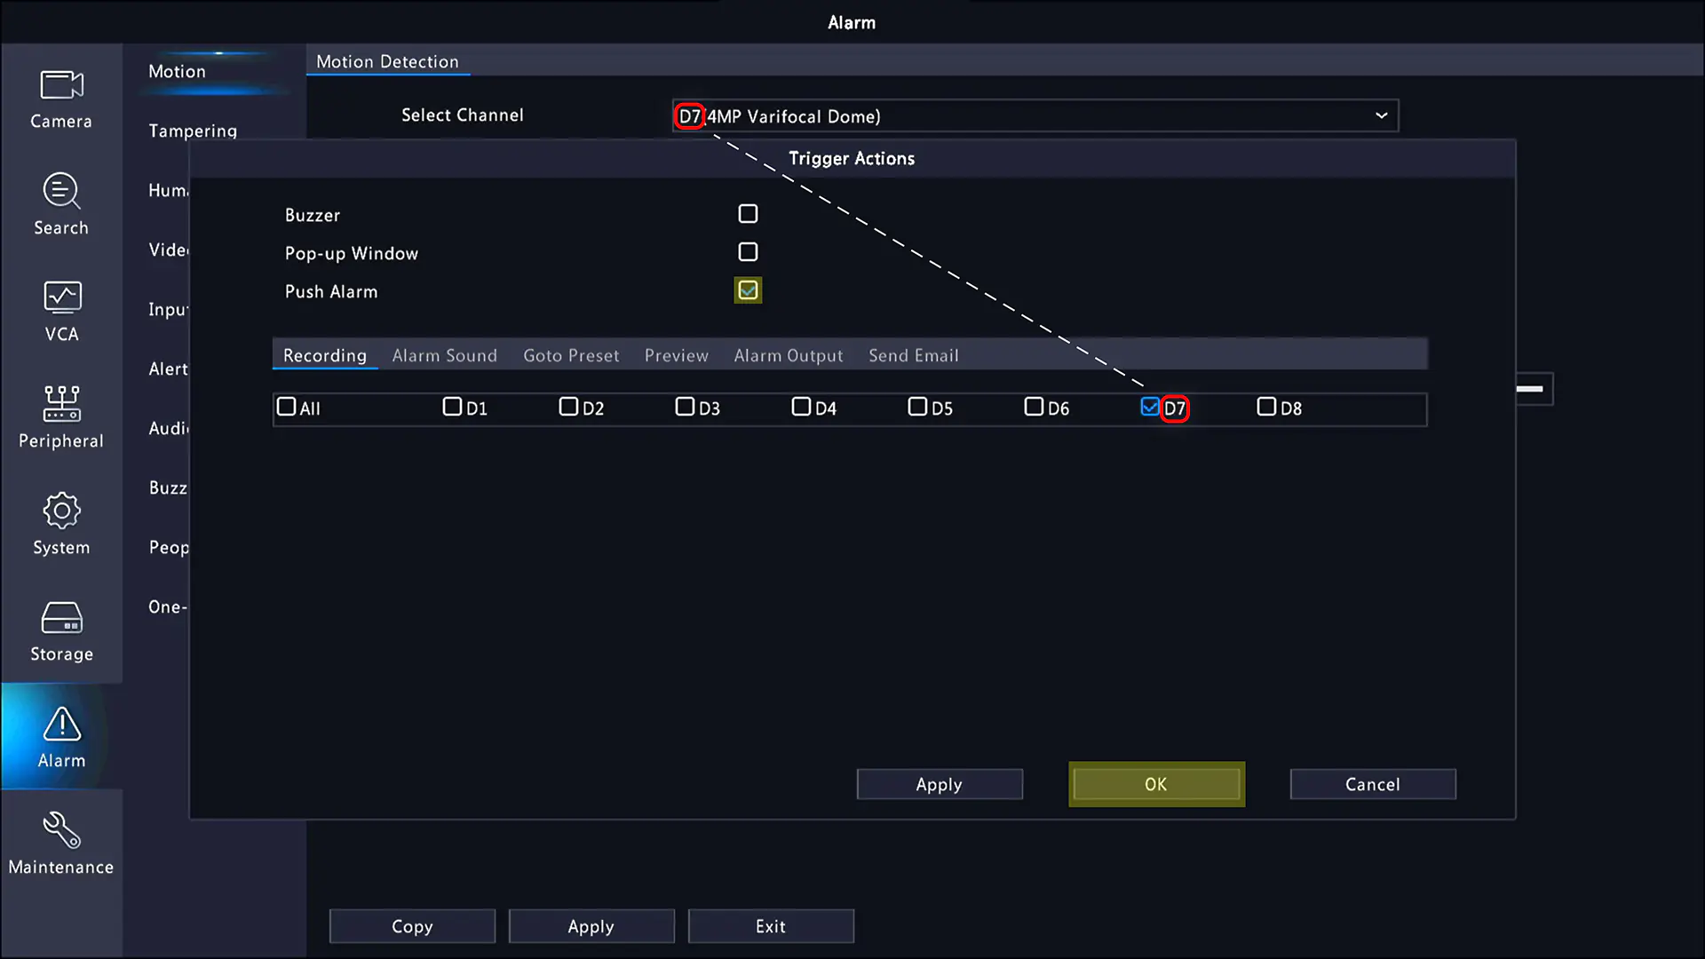The width and height of the screenshot is (1705, 959).
Task: Switch to the Send Email tab
Action: pos(914,355)
